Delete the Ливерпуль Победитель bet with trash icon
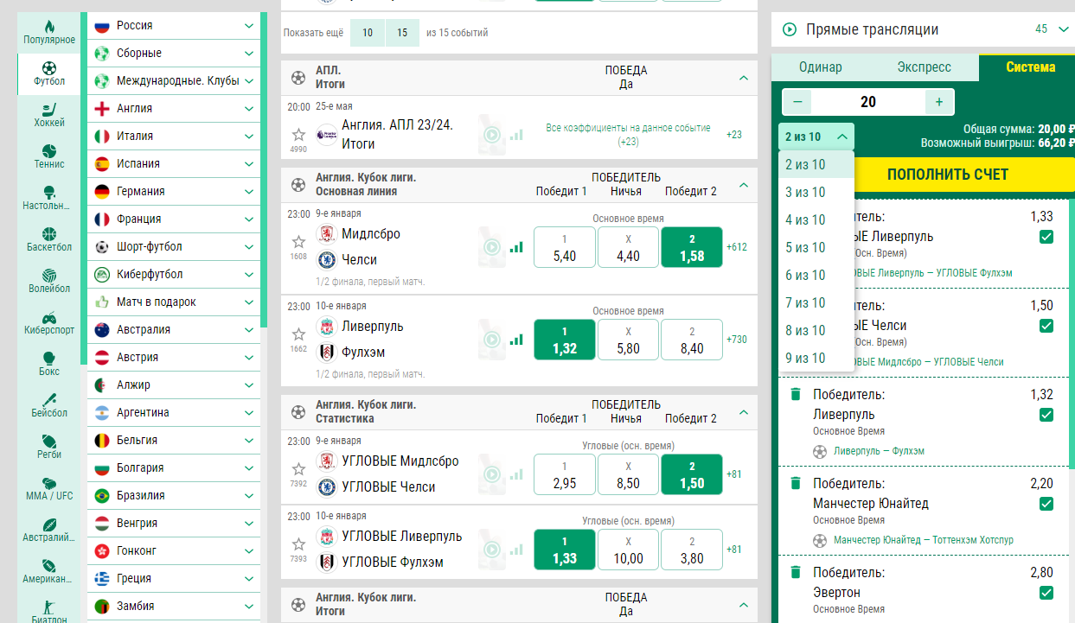This screenshot has height=623, width=1075. click(796, 395)
